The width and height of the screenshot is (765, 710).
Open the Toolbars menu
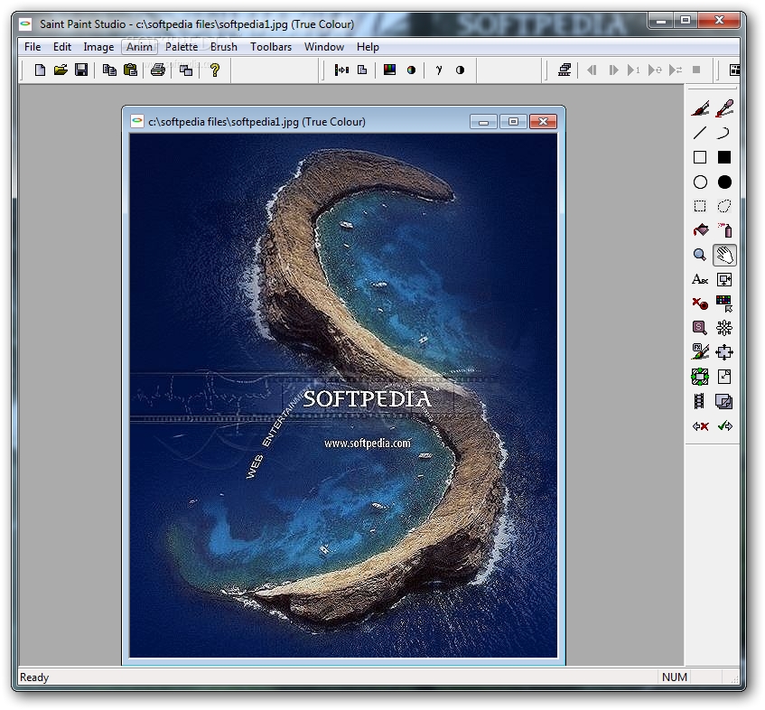pos(271,47)
